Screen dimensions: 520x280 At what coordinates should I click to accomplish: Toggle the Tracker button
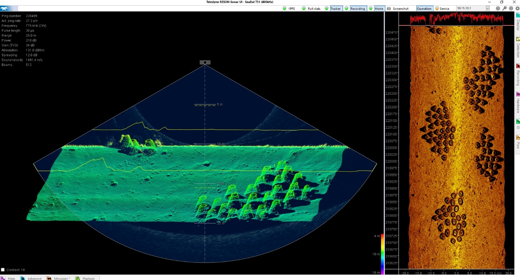pyautogui.click(x=335, y=8)
